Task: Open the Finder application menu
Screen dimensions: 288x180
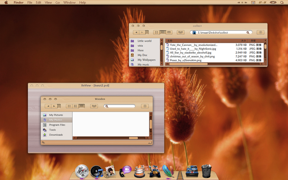Action: click(18, 3)
